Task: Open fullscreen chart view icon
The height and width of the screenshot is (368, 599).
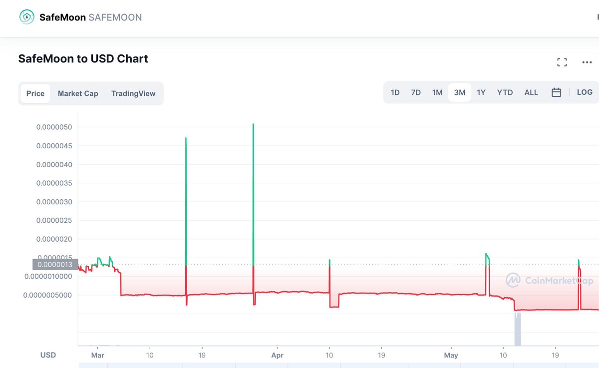Action: [x=562, y=62]
